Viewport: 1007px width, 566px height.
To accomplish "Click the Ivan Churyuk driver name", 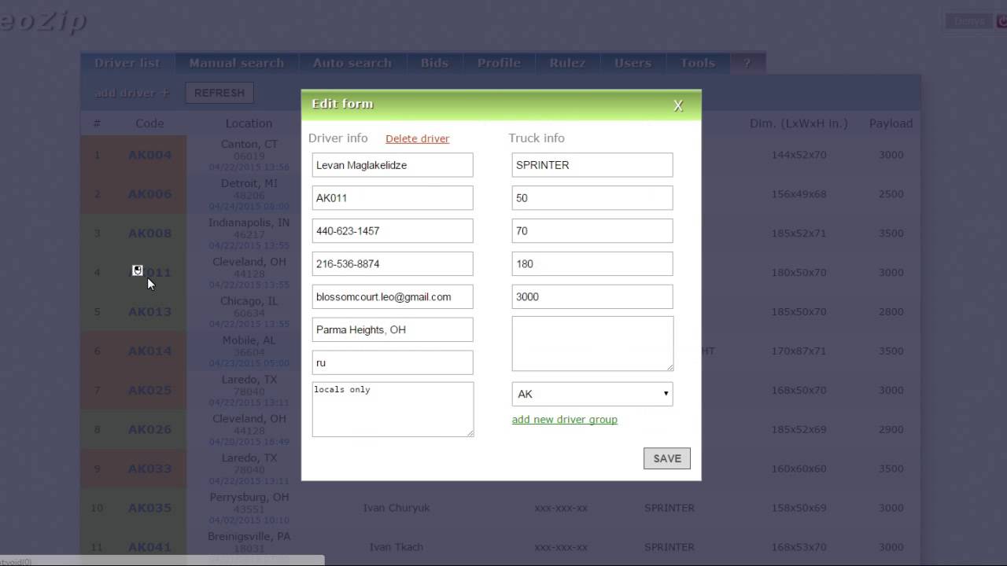I will 397,508.
